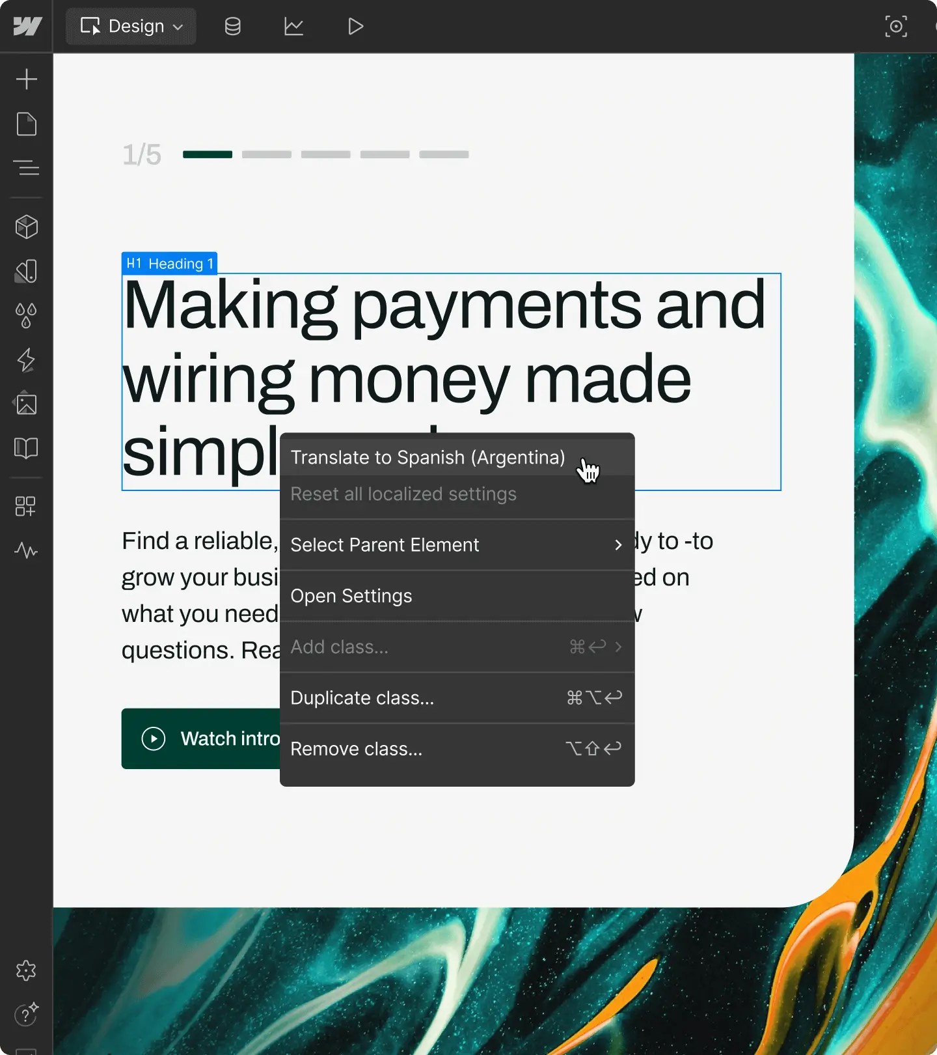Open the Add Elements plus panel

coord(27,79)
